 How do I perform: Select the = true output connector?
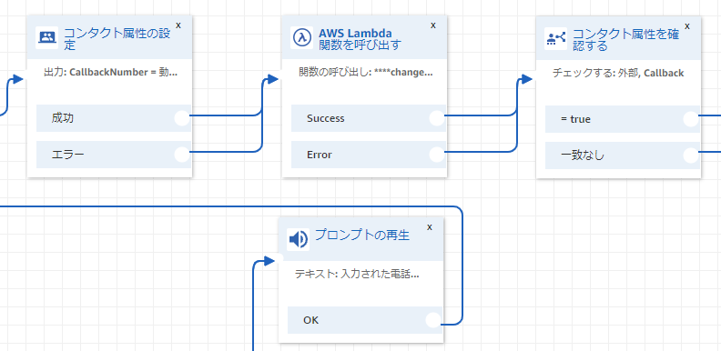[691, 119]
